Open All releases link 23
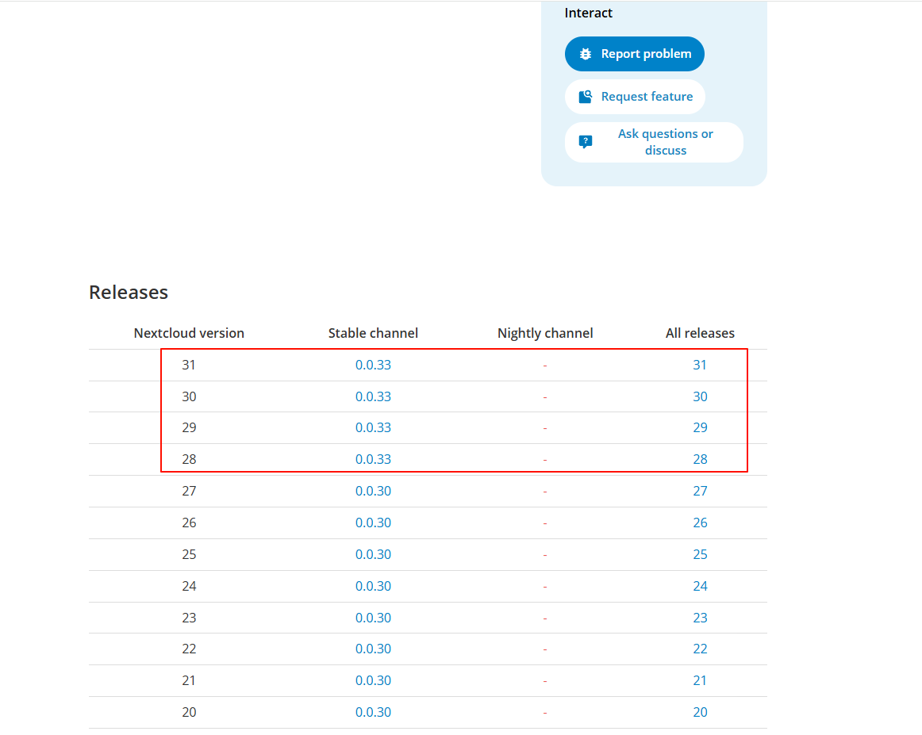This screenshot has width=922, height=735. tap(700, 618)
